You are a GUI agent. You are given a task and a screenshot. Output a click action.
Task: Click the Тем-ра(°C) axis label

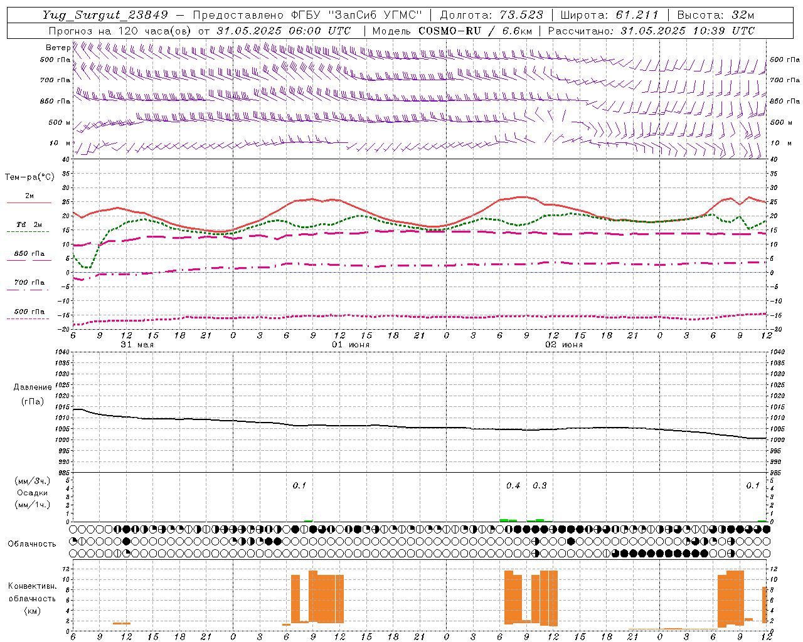coord(29,177)
